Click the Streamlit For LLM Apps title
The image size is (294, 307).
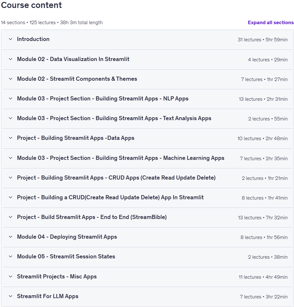tap(48, 296)
